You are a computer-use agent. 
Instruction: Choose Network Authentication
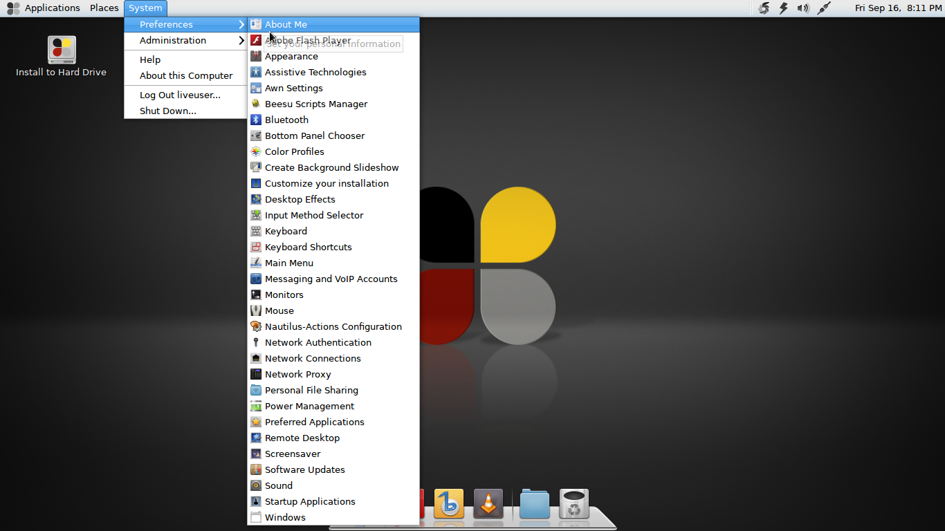point(333,342)
